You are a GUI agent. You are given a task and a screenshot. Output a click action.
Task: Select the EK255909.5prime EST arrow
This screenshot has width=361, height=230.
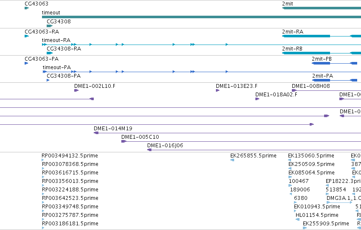coord(305,228)
